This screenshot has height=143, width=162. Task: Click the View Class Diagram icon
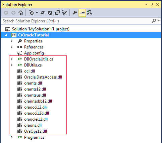coord(90,13)
